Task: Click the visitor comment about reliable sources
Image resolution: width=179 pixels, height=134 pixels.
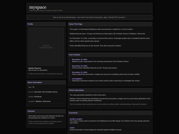Action: tap(96, 130)
